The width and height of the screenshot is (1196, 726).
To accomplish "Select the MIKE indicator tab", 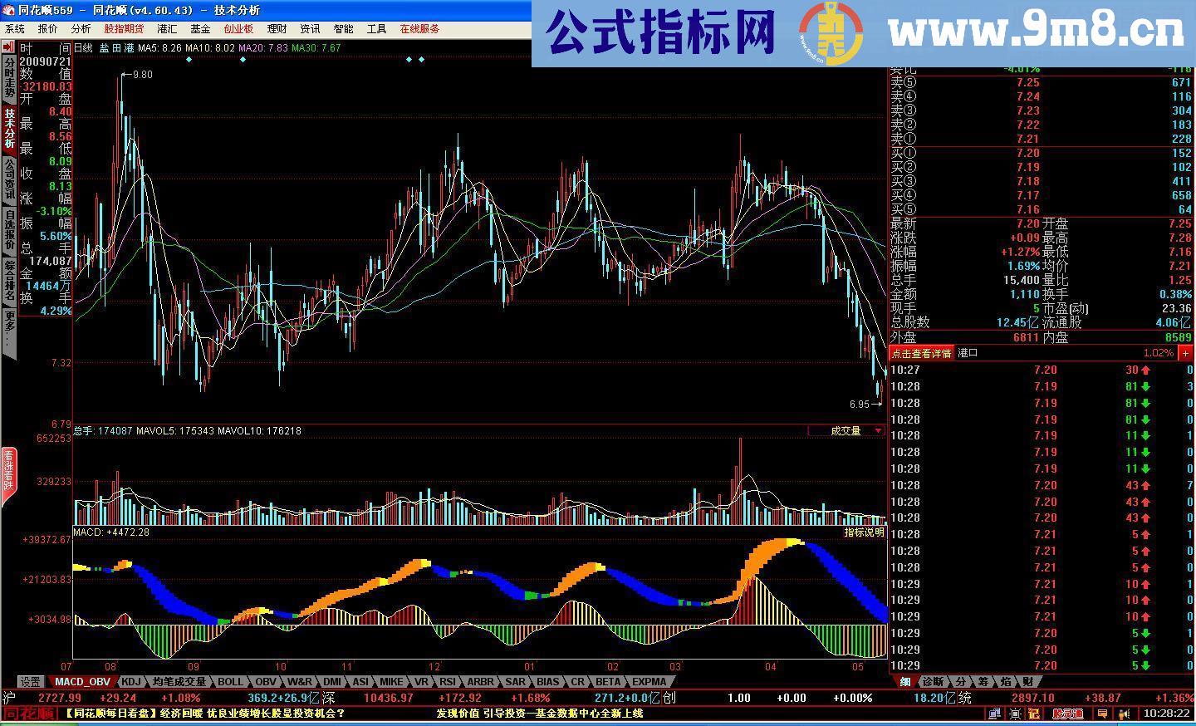I will pyautogui.click(x=391, y=682).
